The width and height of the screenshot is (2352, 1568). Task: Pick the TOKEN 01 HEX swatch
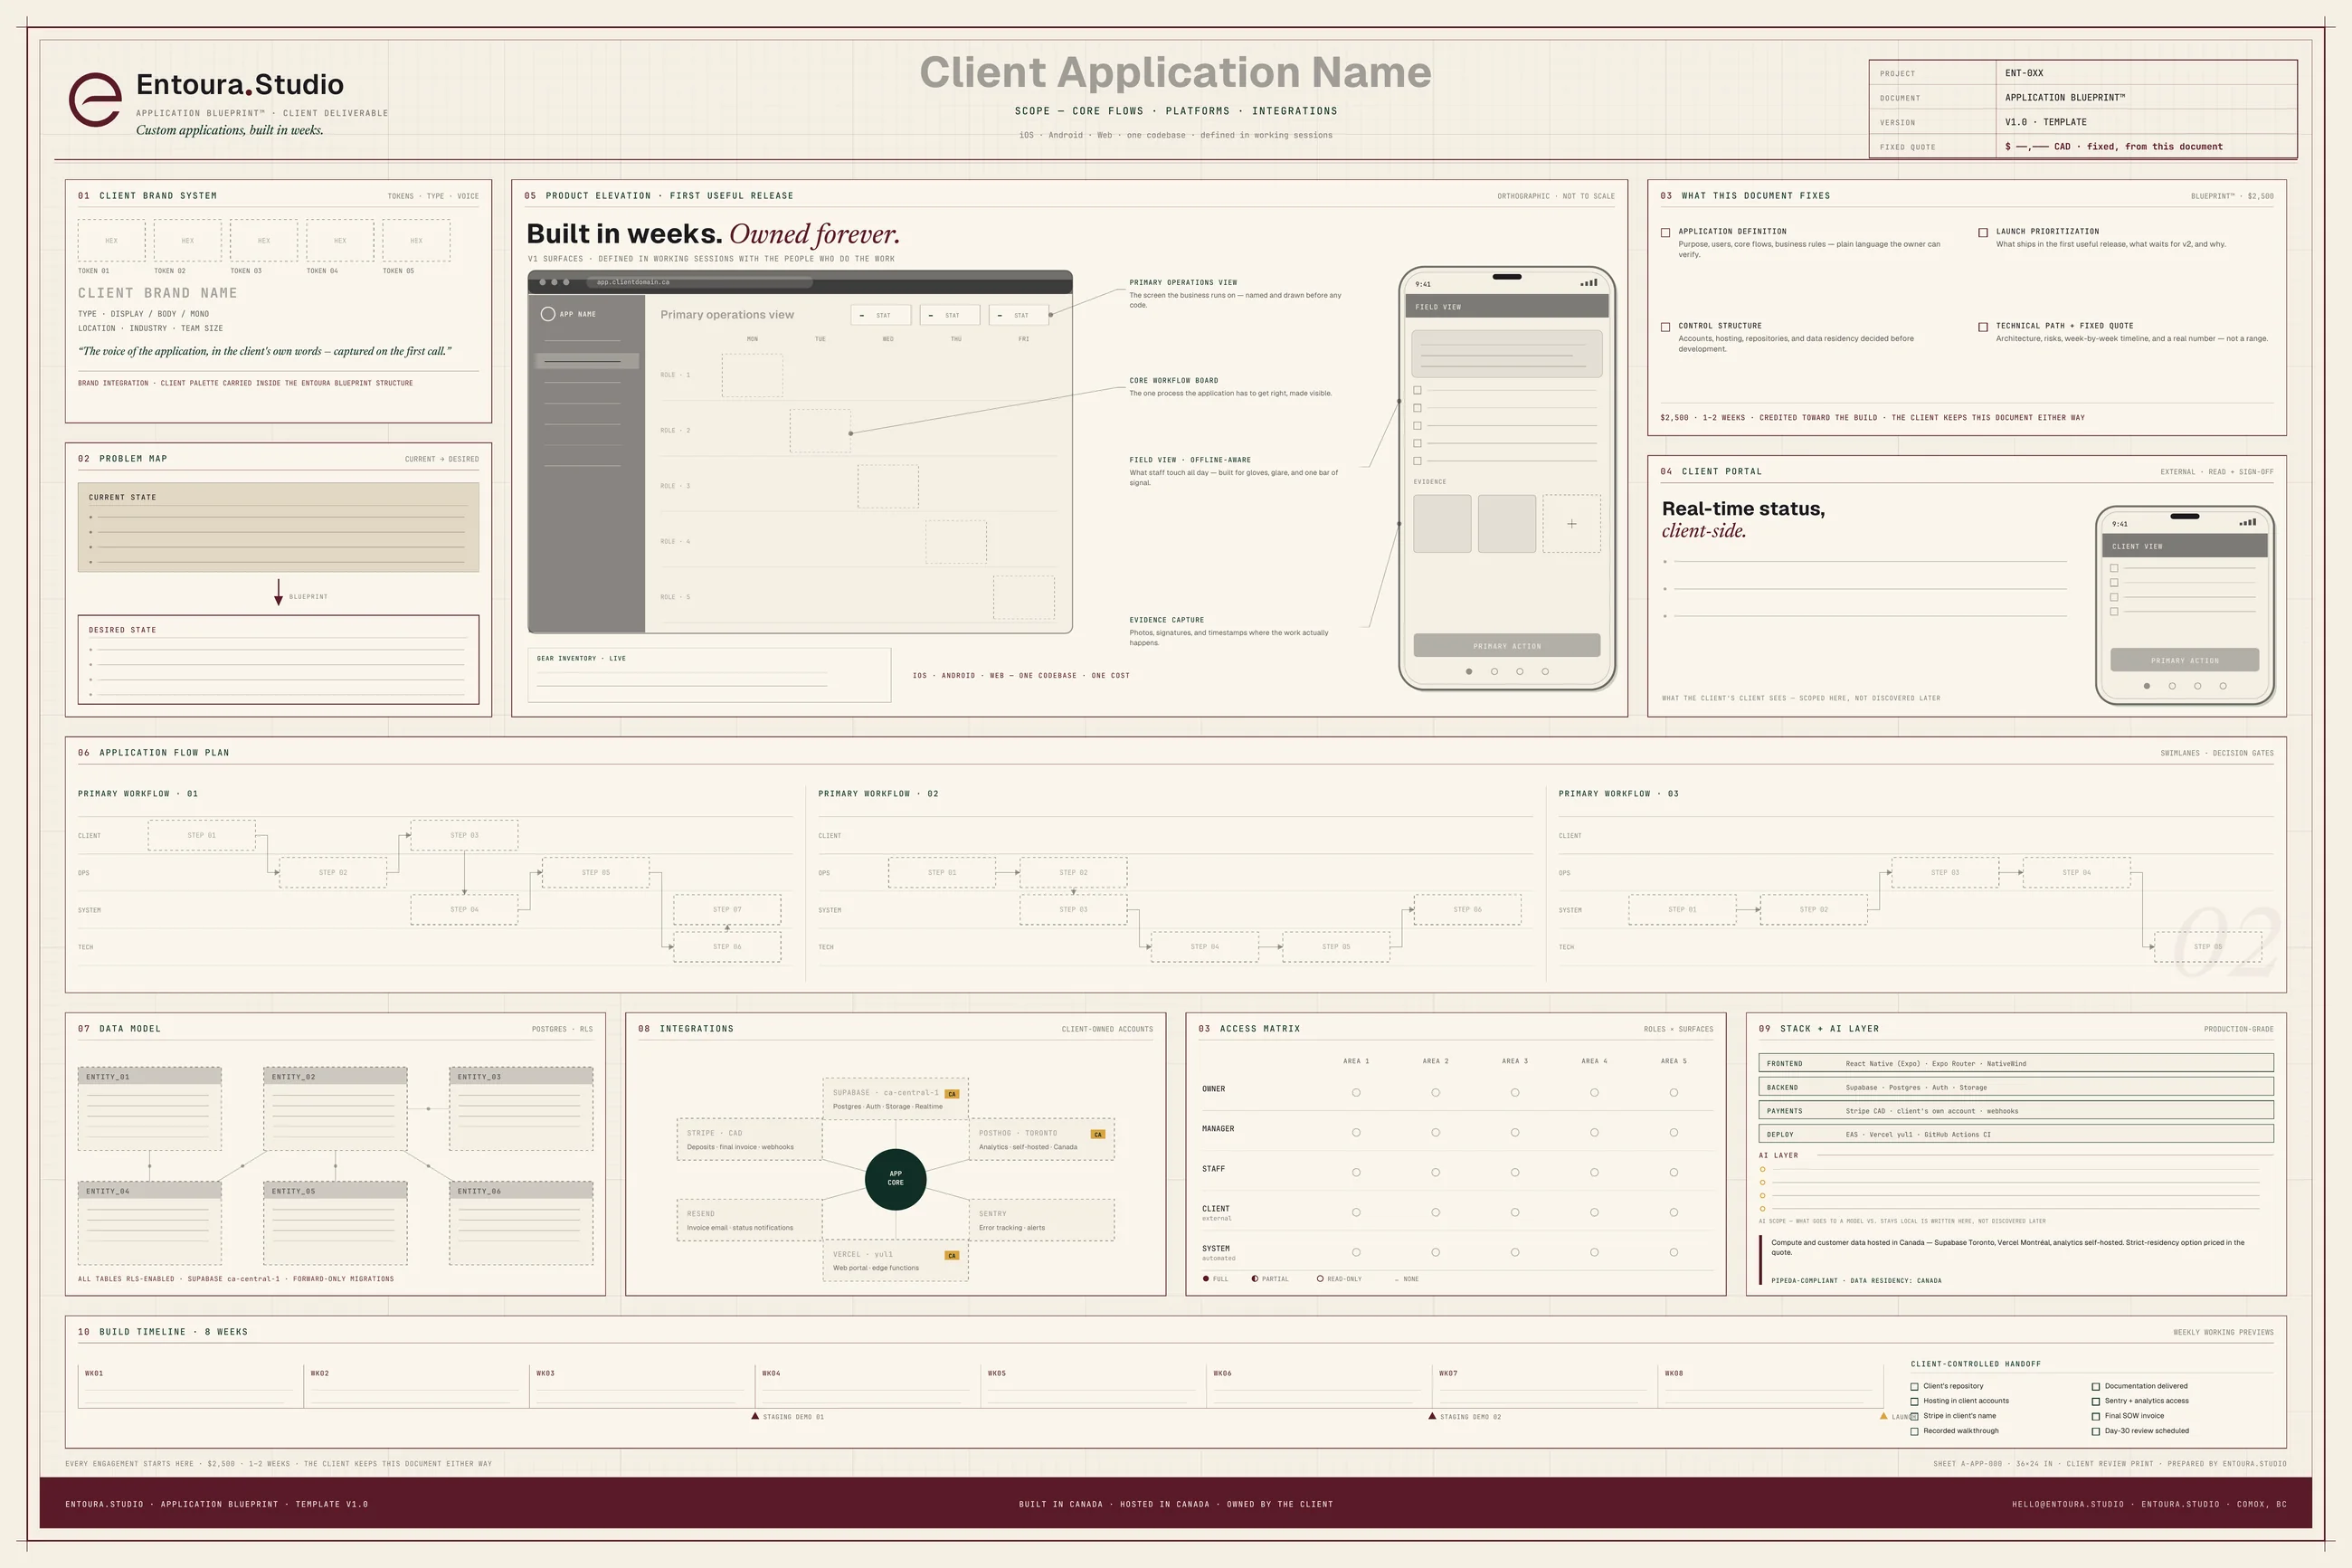112,241
